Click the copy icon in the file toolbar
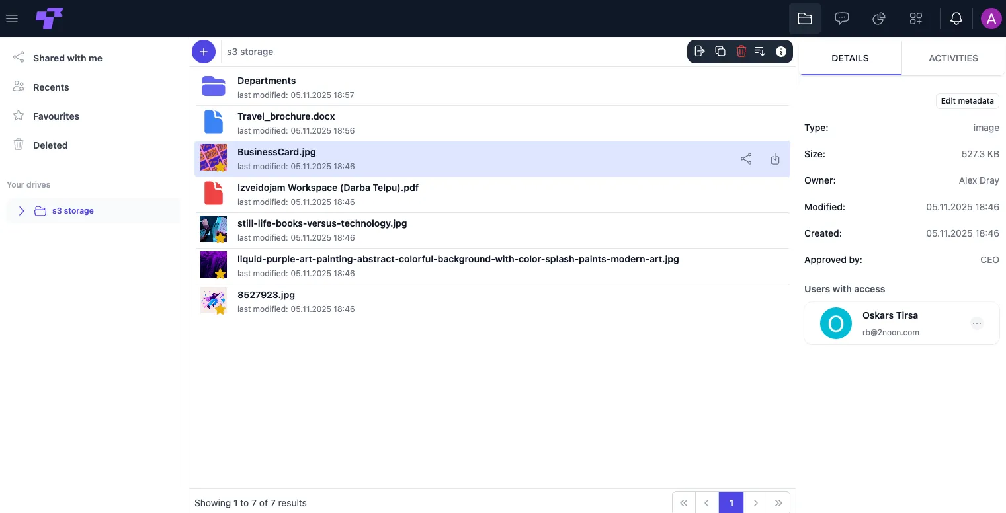 point(720,52)
